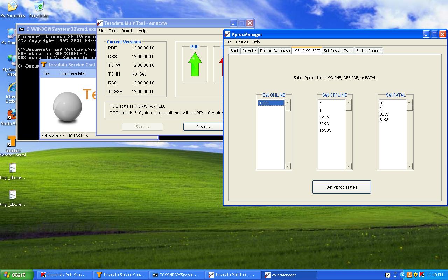The height and width of the screenshot is (280, 448).
Task: Click the Set OFFLINE list scroll-up arrow
Action: click(x=349, y=103)
